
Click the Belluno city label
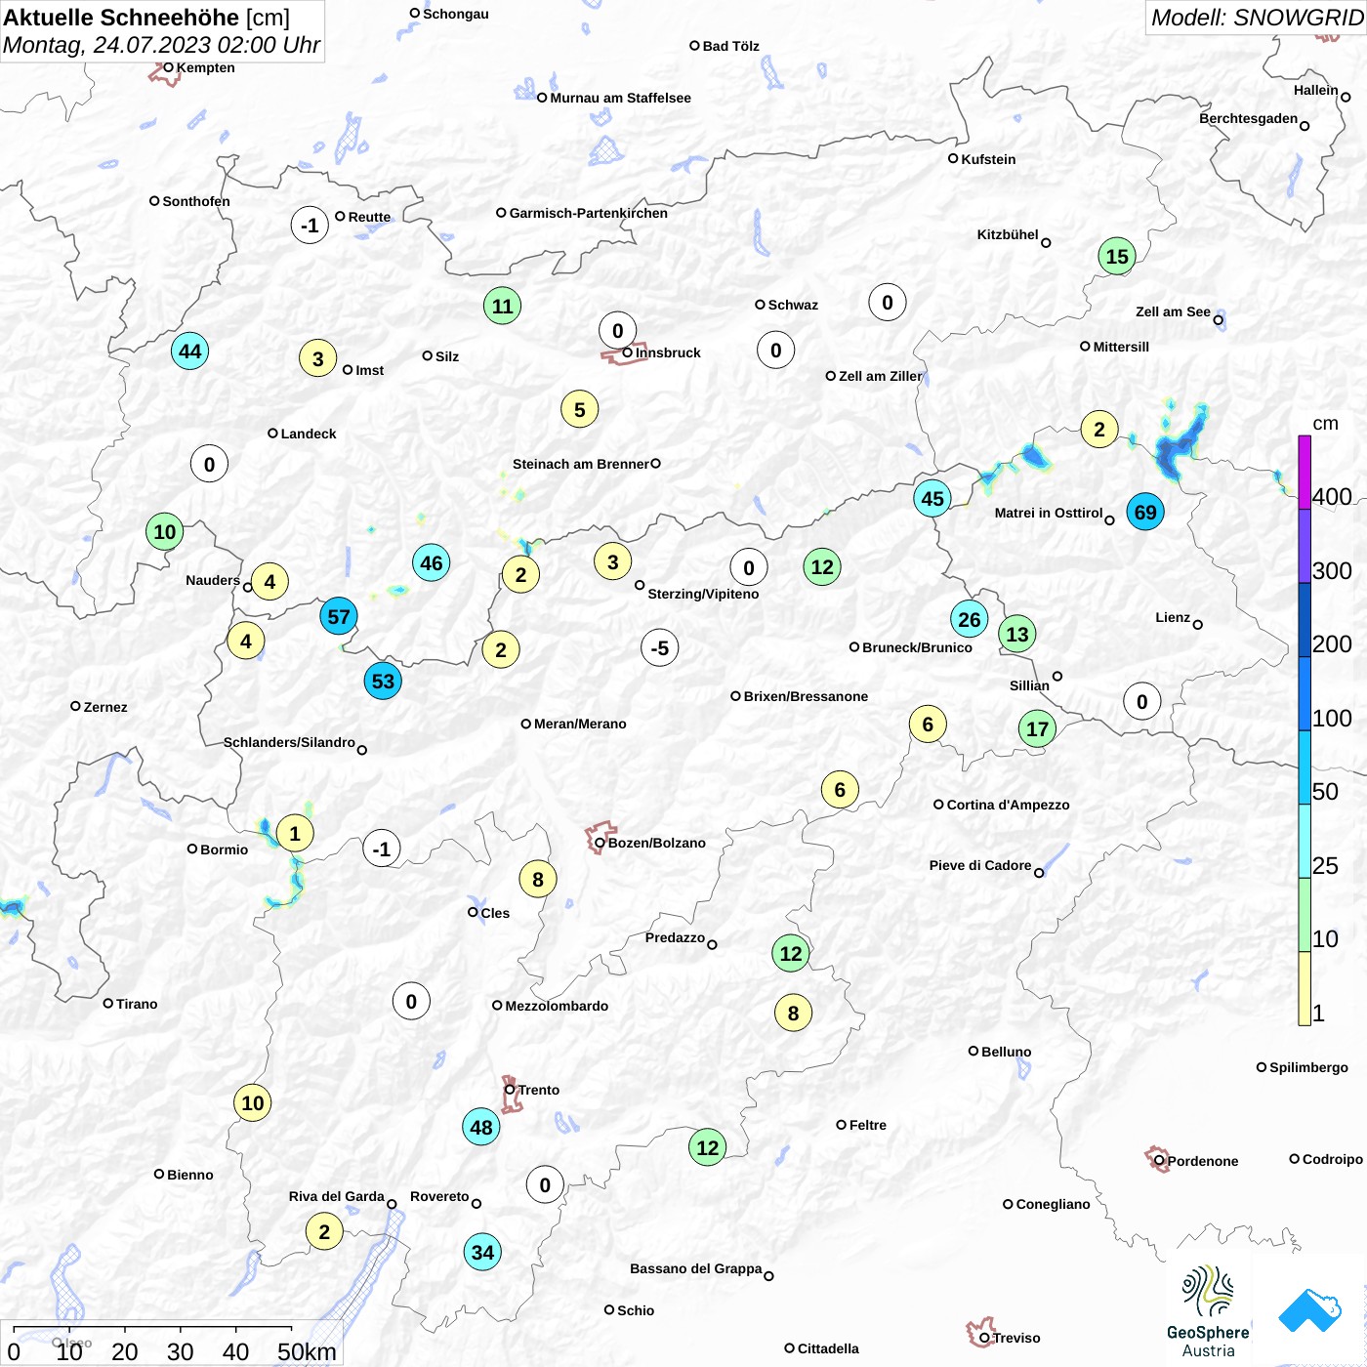[x=1006, y=1052]
